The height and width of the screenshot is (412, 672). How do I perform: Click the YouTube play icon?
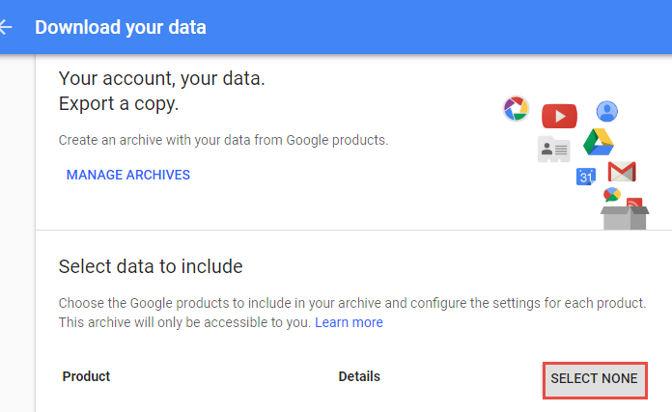pyautogui.click(x=559, y=116)
